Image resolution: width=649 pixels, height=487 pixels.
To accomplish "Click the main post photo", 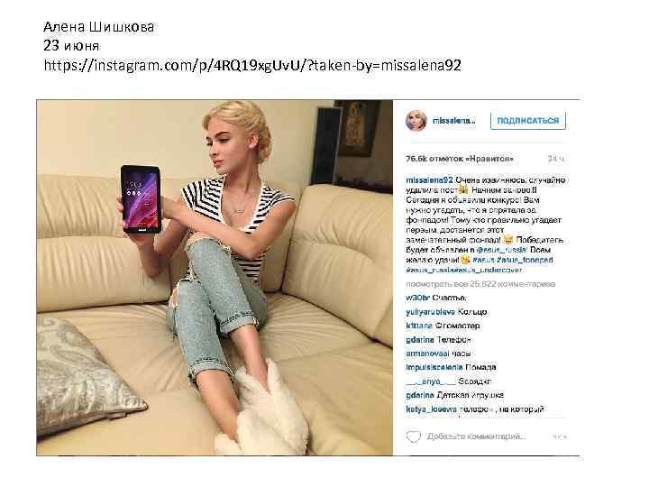I will tap(215, 278).
